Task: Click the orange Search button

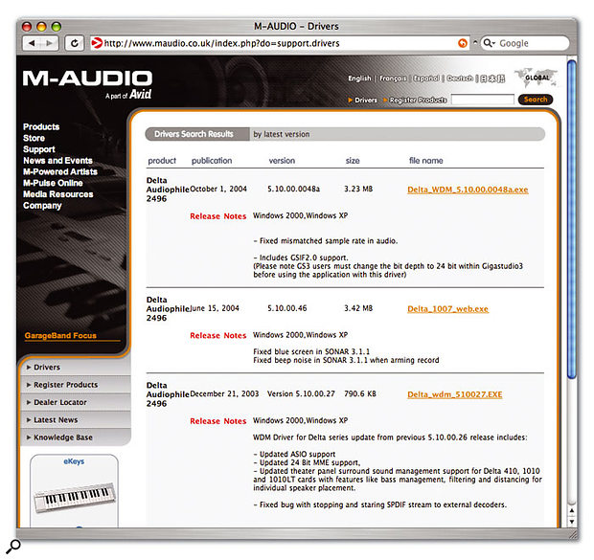Action: [x=536, y=100]
